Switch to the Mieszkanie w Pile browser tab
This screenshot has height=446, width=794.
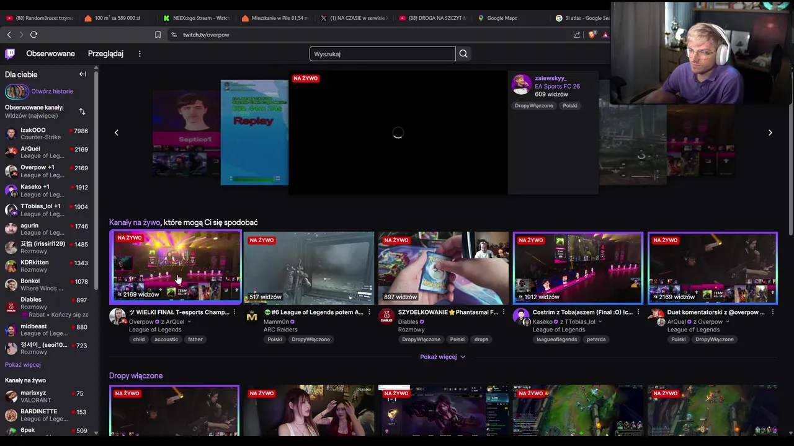[x=275, y=18]
